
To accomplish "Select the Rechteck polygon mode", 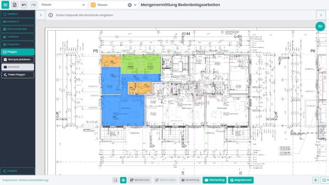I will coord(18,67).
